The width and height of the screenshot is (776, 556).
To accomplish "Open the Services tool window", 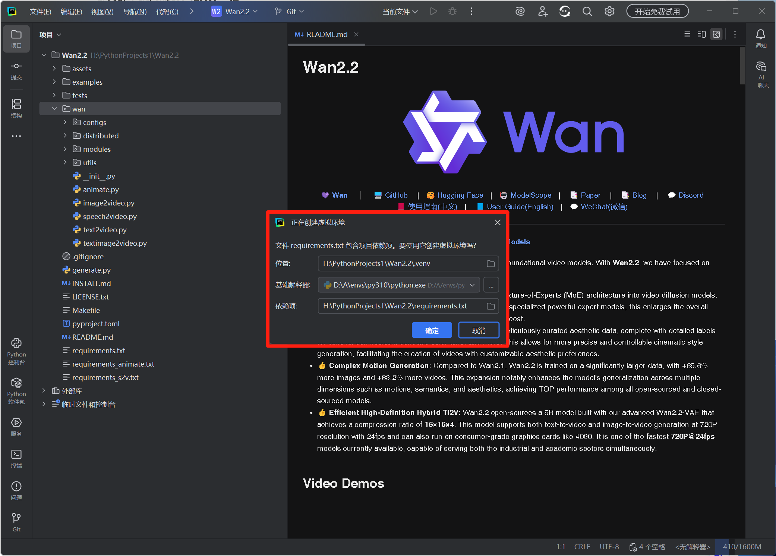I will [16, 427].
